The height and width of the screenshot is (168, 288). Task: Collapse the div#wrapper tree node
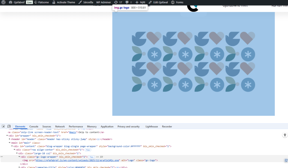click(7, 136)
